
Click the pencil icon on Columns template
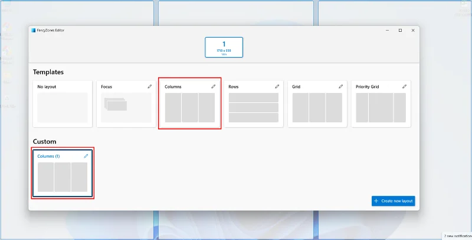214,86
